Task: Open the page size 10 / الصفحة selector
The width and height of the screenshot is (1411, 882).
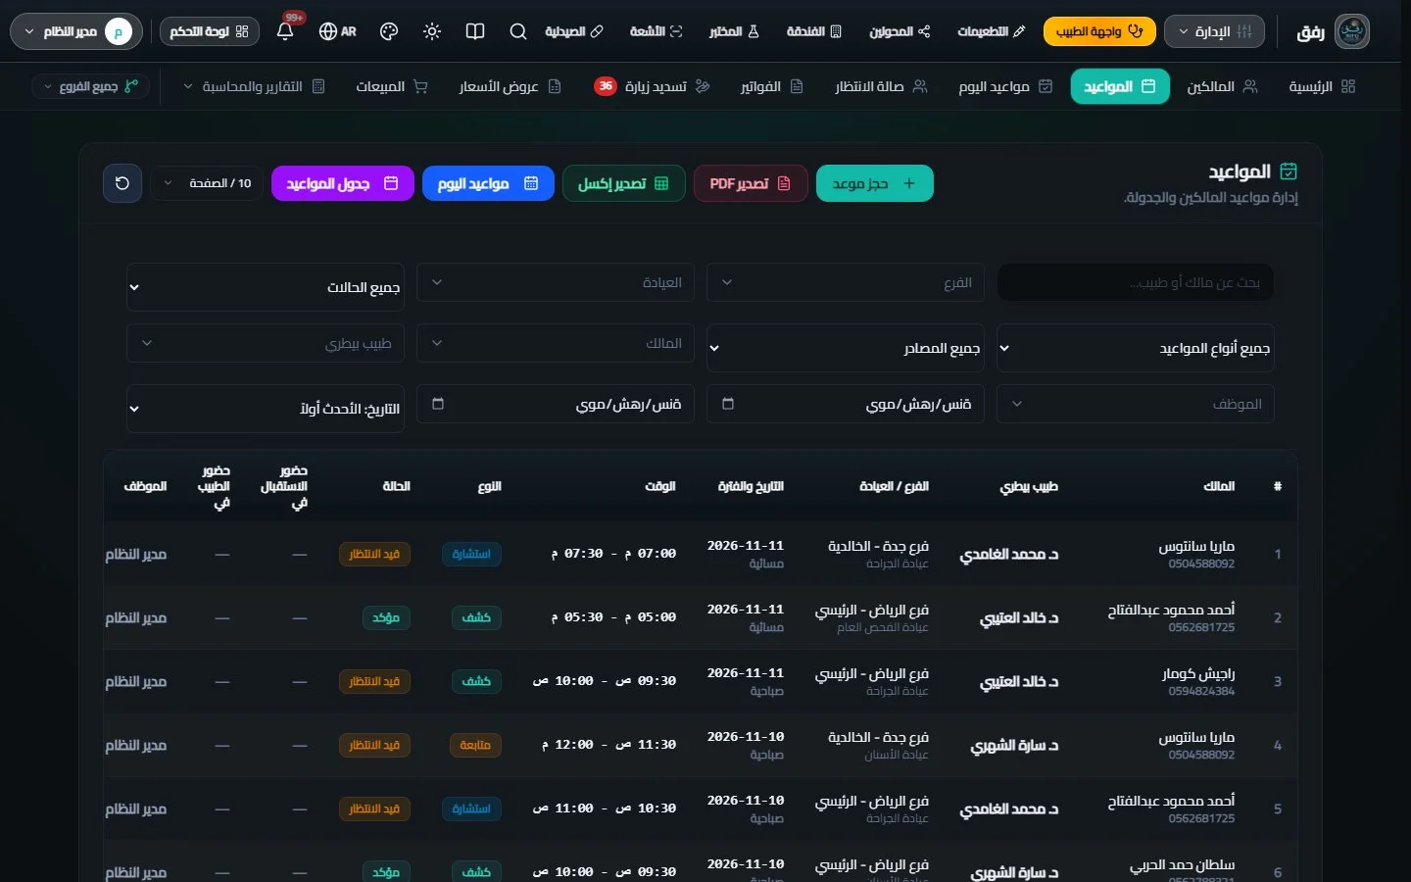Action: tap(208, 183)
